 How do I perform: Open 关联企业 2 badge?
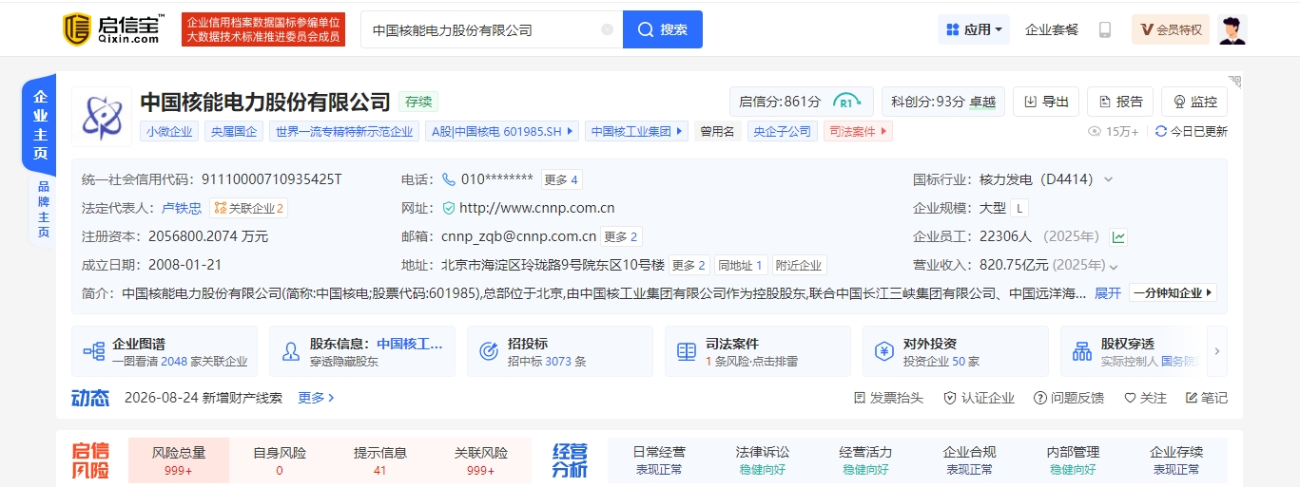pyautogui.click(x=248, y=208)
